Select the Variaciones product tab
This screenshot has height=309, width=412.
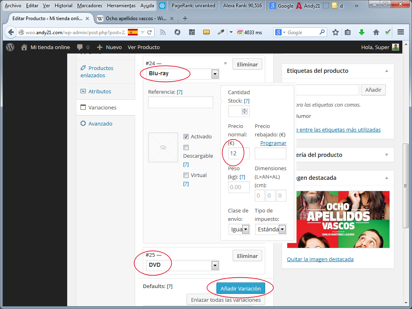tap(106, 107)
